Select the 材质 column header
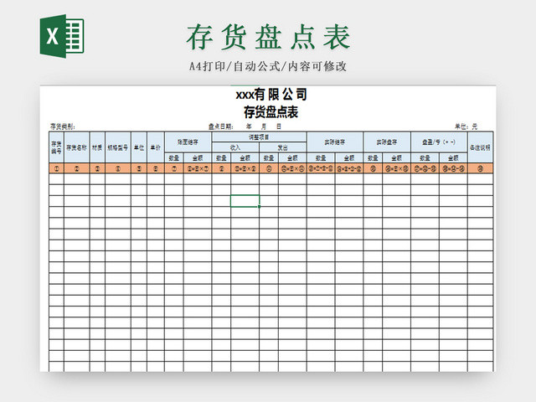Image resolution: width=536 pixels, height=402 pixels. tap(97, 147)
